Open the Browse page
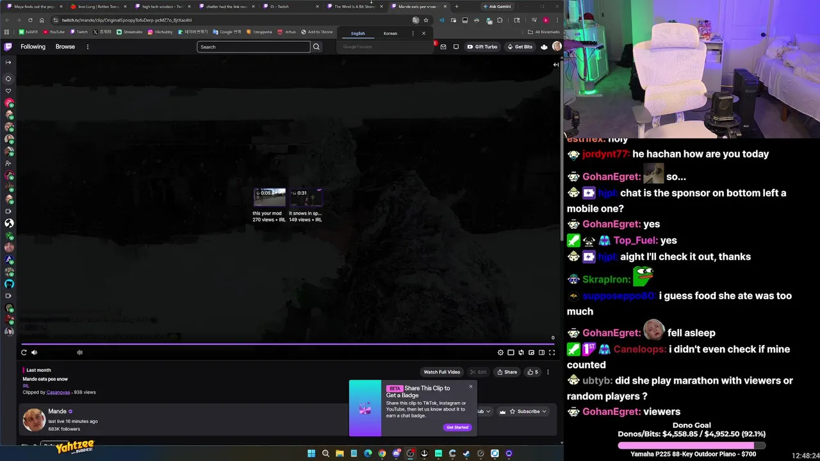This screenshot has height=461, width=820. 65,47
